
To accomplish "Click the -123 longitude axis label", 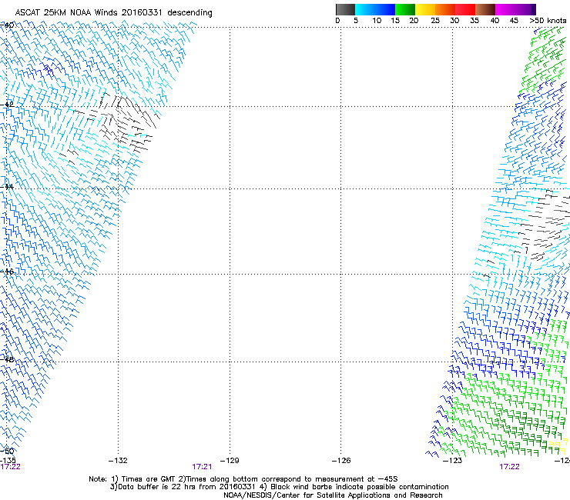I will pos(453,461).
